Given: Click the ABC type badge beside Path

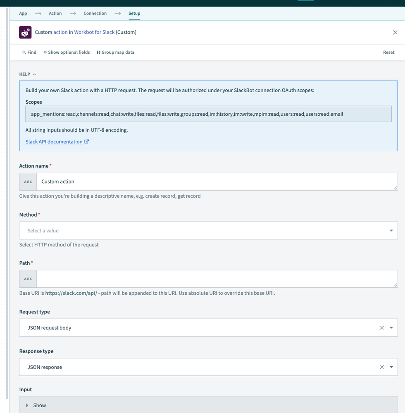Looking at the screenshot, I should pos(28,279).
